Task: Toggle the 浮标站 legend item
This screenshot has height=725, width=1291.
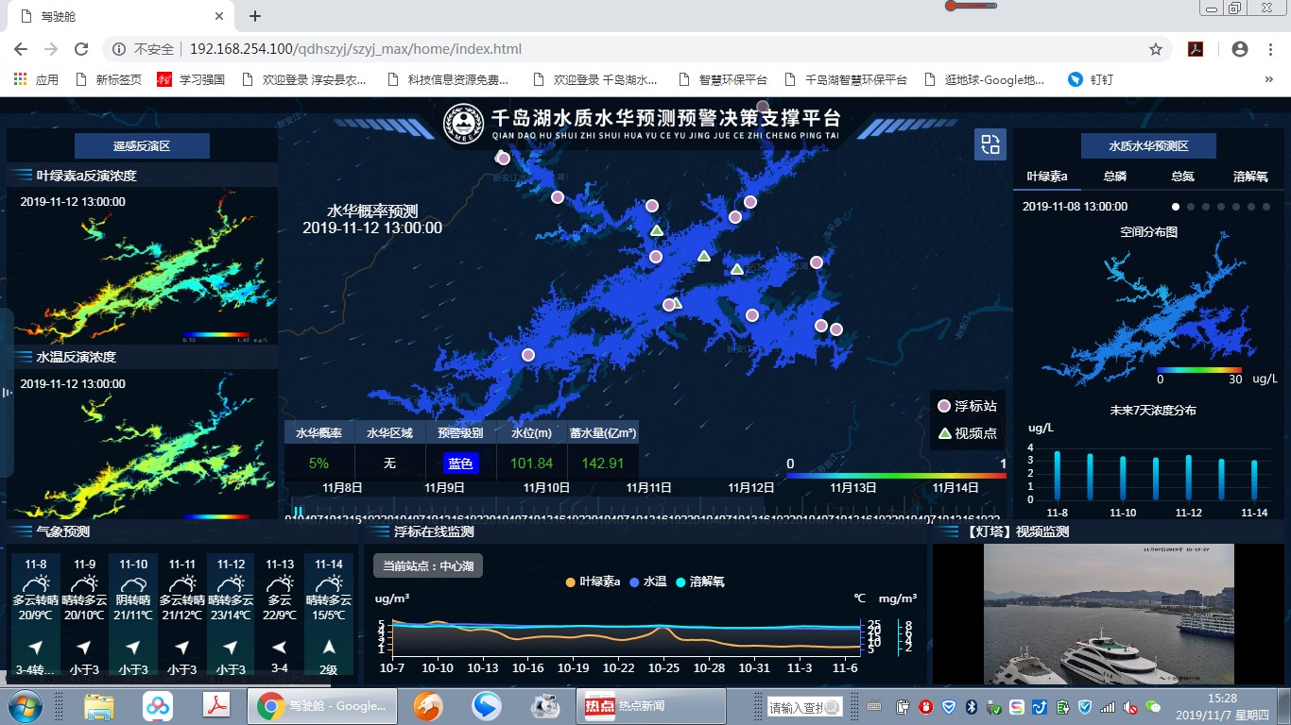Action: click(x=966, y=406)
